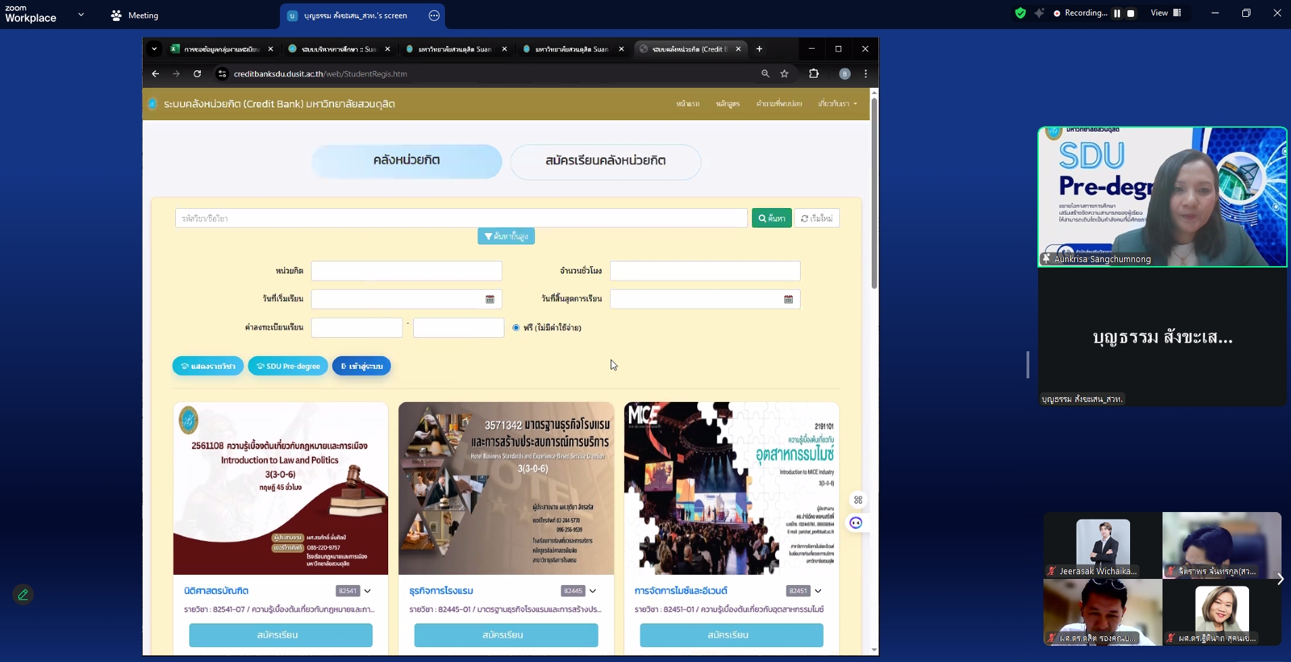
Task: Click the end date calendar icon
Action: [x=789, y=299]
